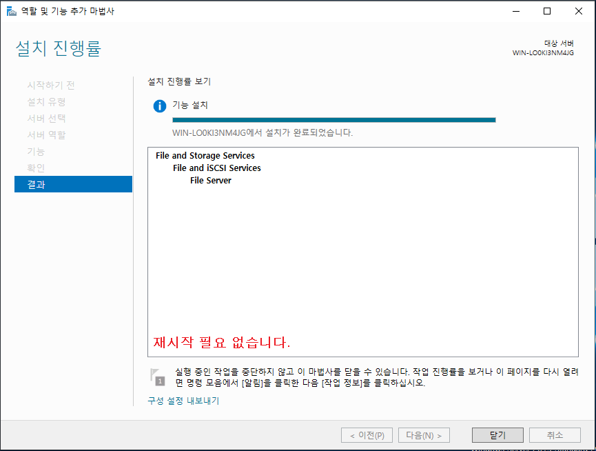The image size is (596, 451).
Task: Click the 대상 서버 label
Action: point(559,43)
